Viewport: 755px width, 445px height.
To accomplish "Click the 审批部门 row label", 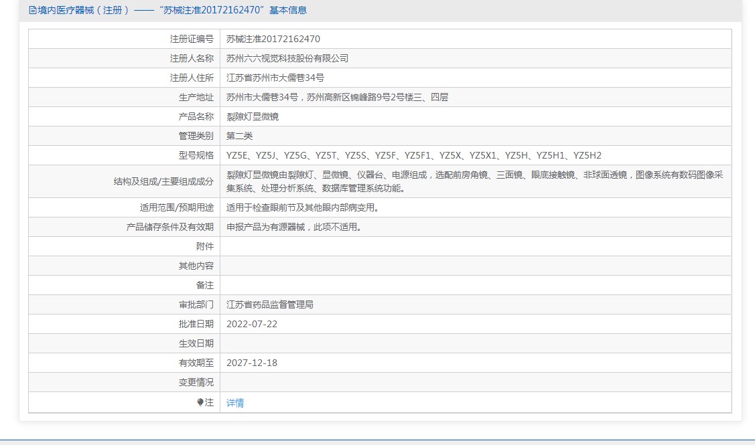I will (196, 304).
